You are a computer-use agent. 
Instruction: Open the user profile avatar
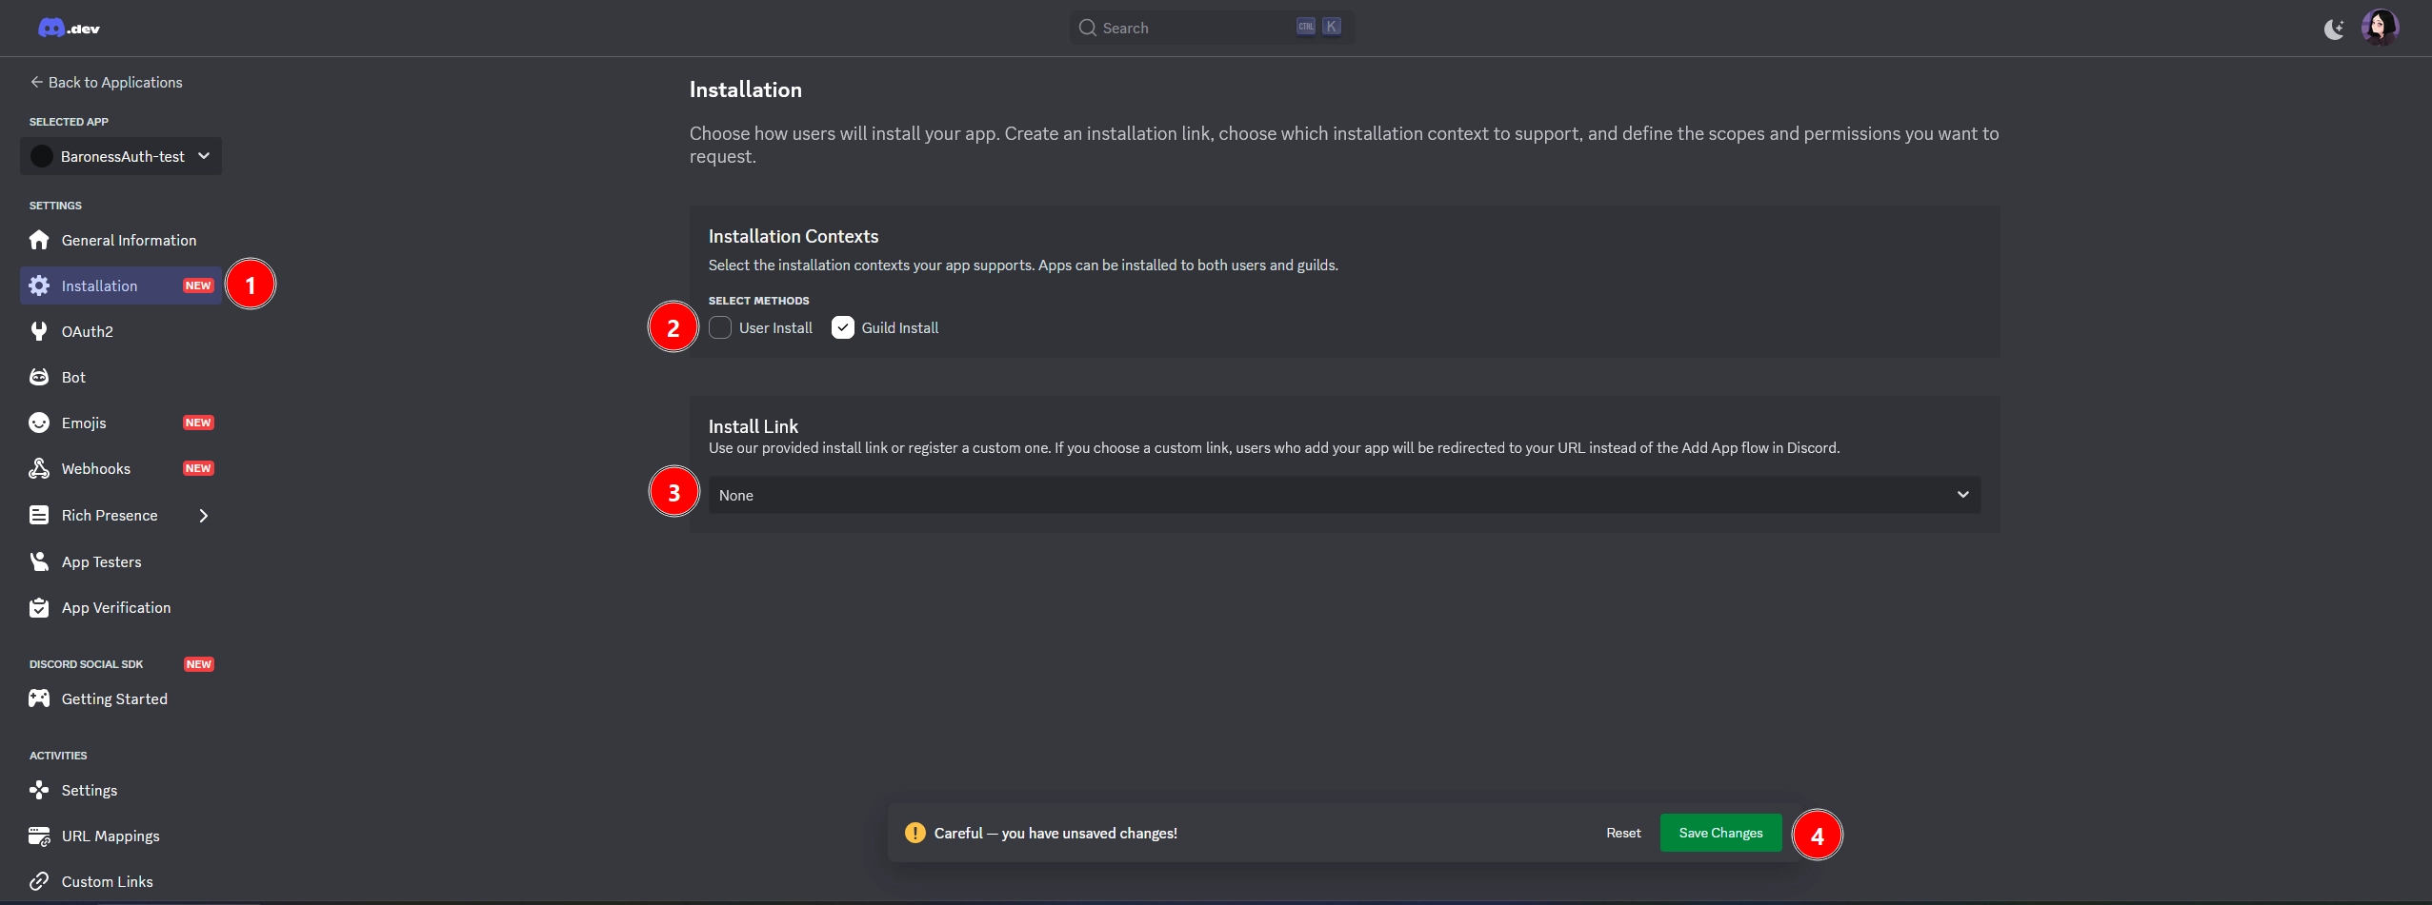2379,28
